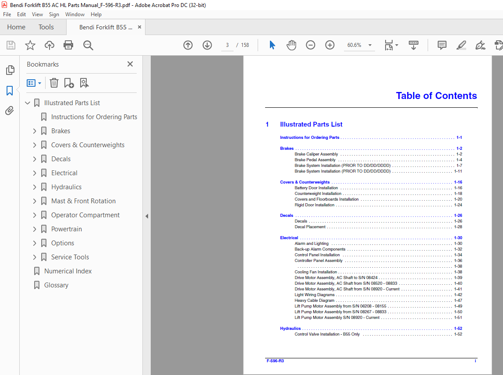Click the page number input field
The width and height of the screenshot is (503, 375).
point(227,45)
